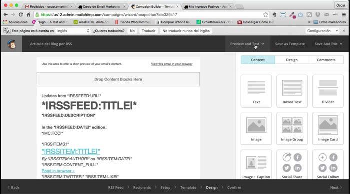
Task: Click the Óscar profile button
Action: point(341,5)
